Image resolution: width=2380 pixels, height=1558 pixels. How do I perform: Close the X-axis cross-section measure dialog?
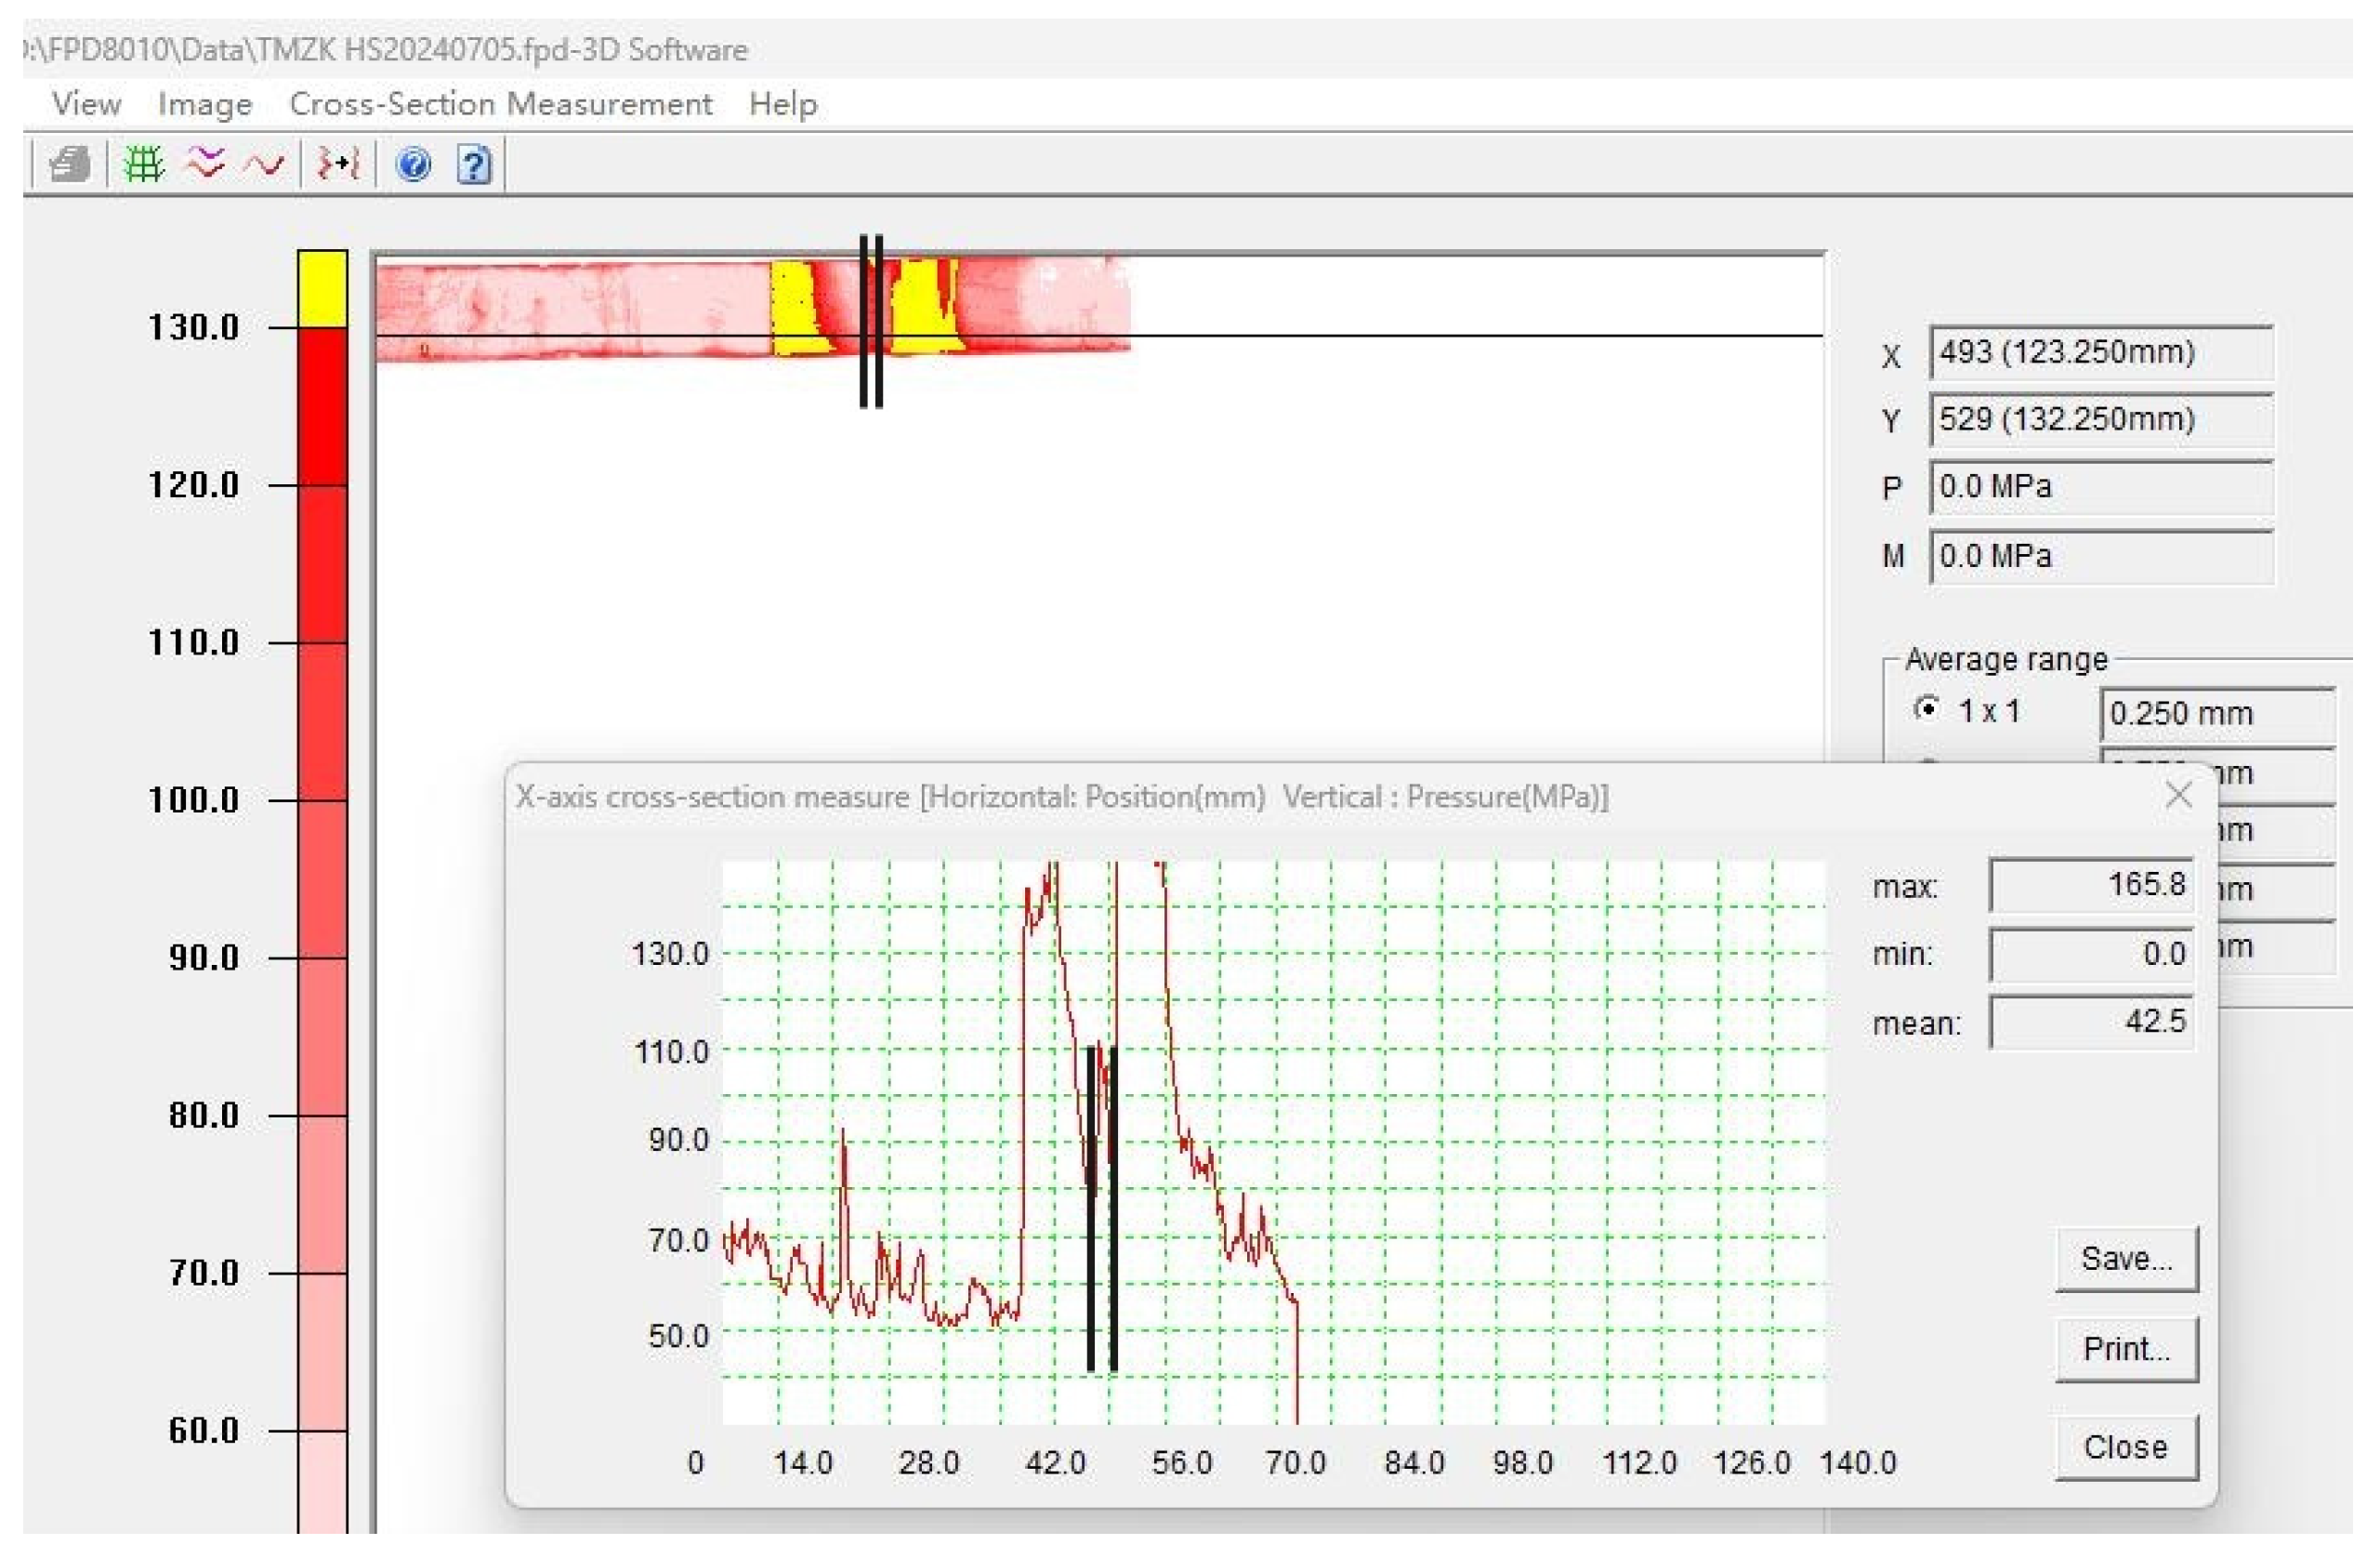2177,796
